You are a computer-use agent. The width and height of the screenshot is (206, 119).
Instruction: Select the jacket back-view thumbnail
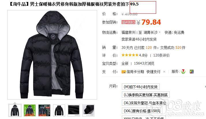pyautogui.click(x=59, y=110)
